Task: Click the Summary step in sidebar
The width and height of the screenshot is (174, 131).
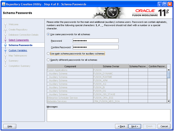Action: pyautogui.click(x=13, y=61)
